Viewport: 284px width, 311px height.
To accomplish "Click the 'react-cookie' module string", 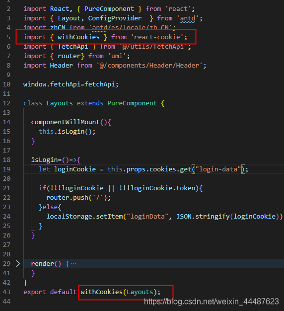I will [157, 37].
